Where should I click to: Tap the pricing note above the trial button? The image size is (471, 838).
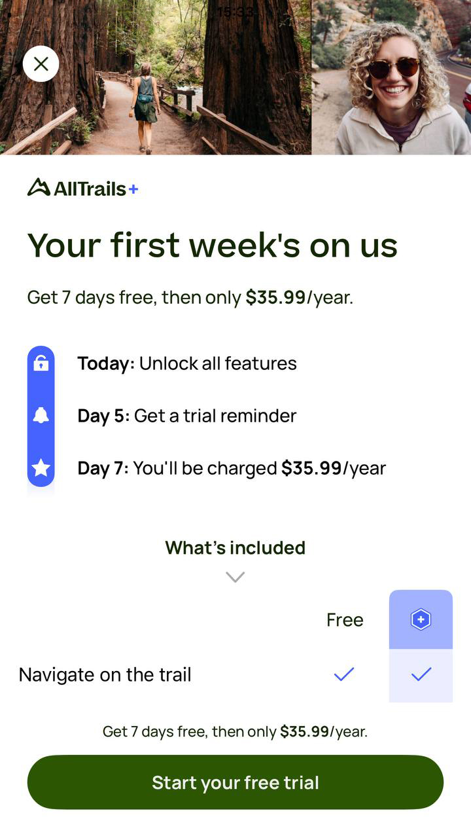tap(235, 731)
